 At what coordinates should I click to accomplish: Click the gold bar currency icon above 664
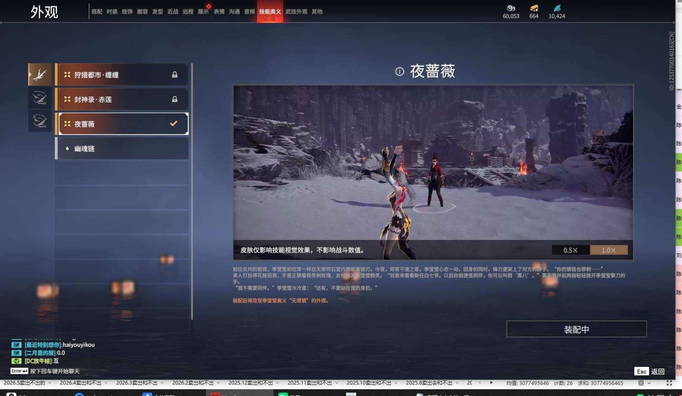534,8
